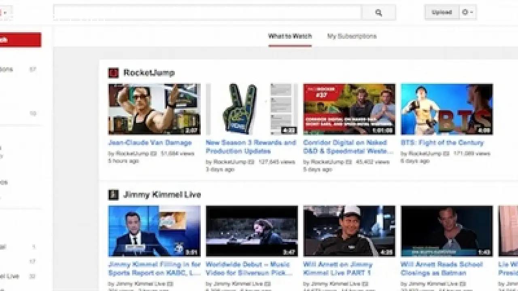The height and width of the screenshot is (291, 518).
Task: Play the Corridor Digital podcast thumbnail
Action: [x=349, y=109]
